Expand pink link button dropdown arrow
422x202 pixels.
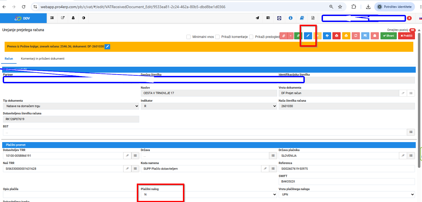(x=291, y=36)
